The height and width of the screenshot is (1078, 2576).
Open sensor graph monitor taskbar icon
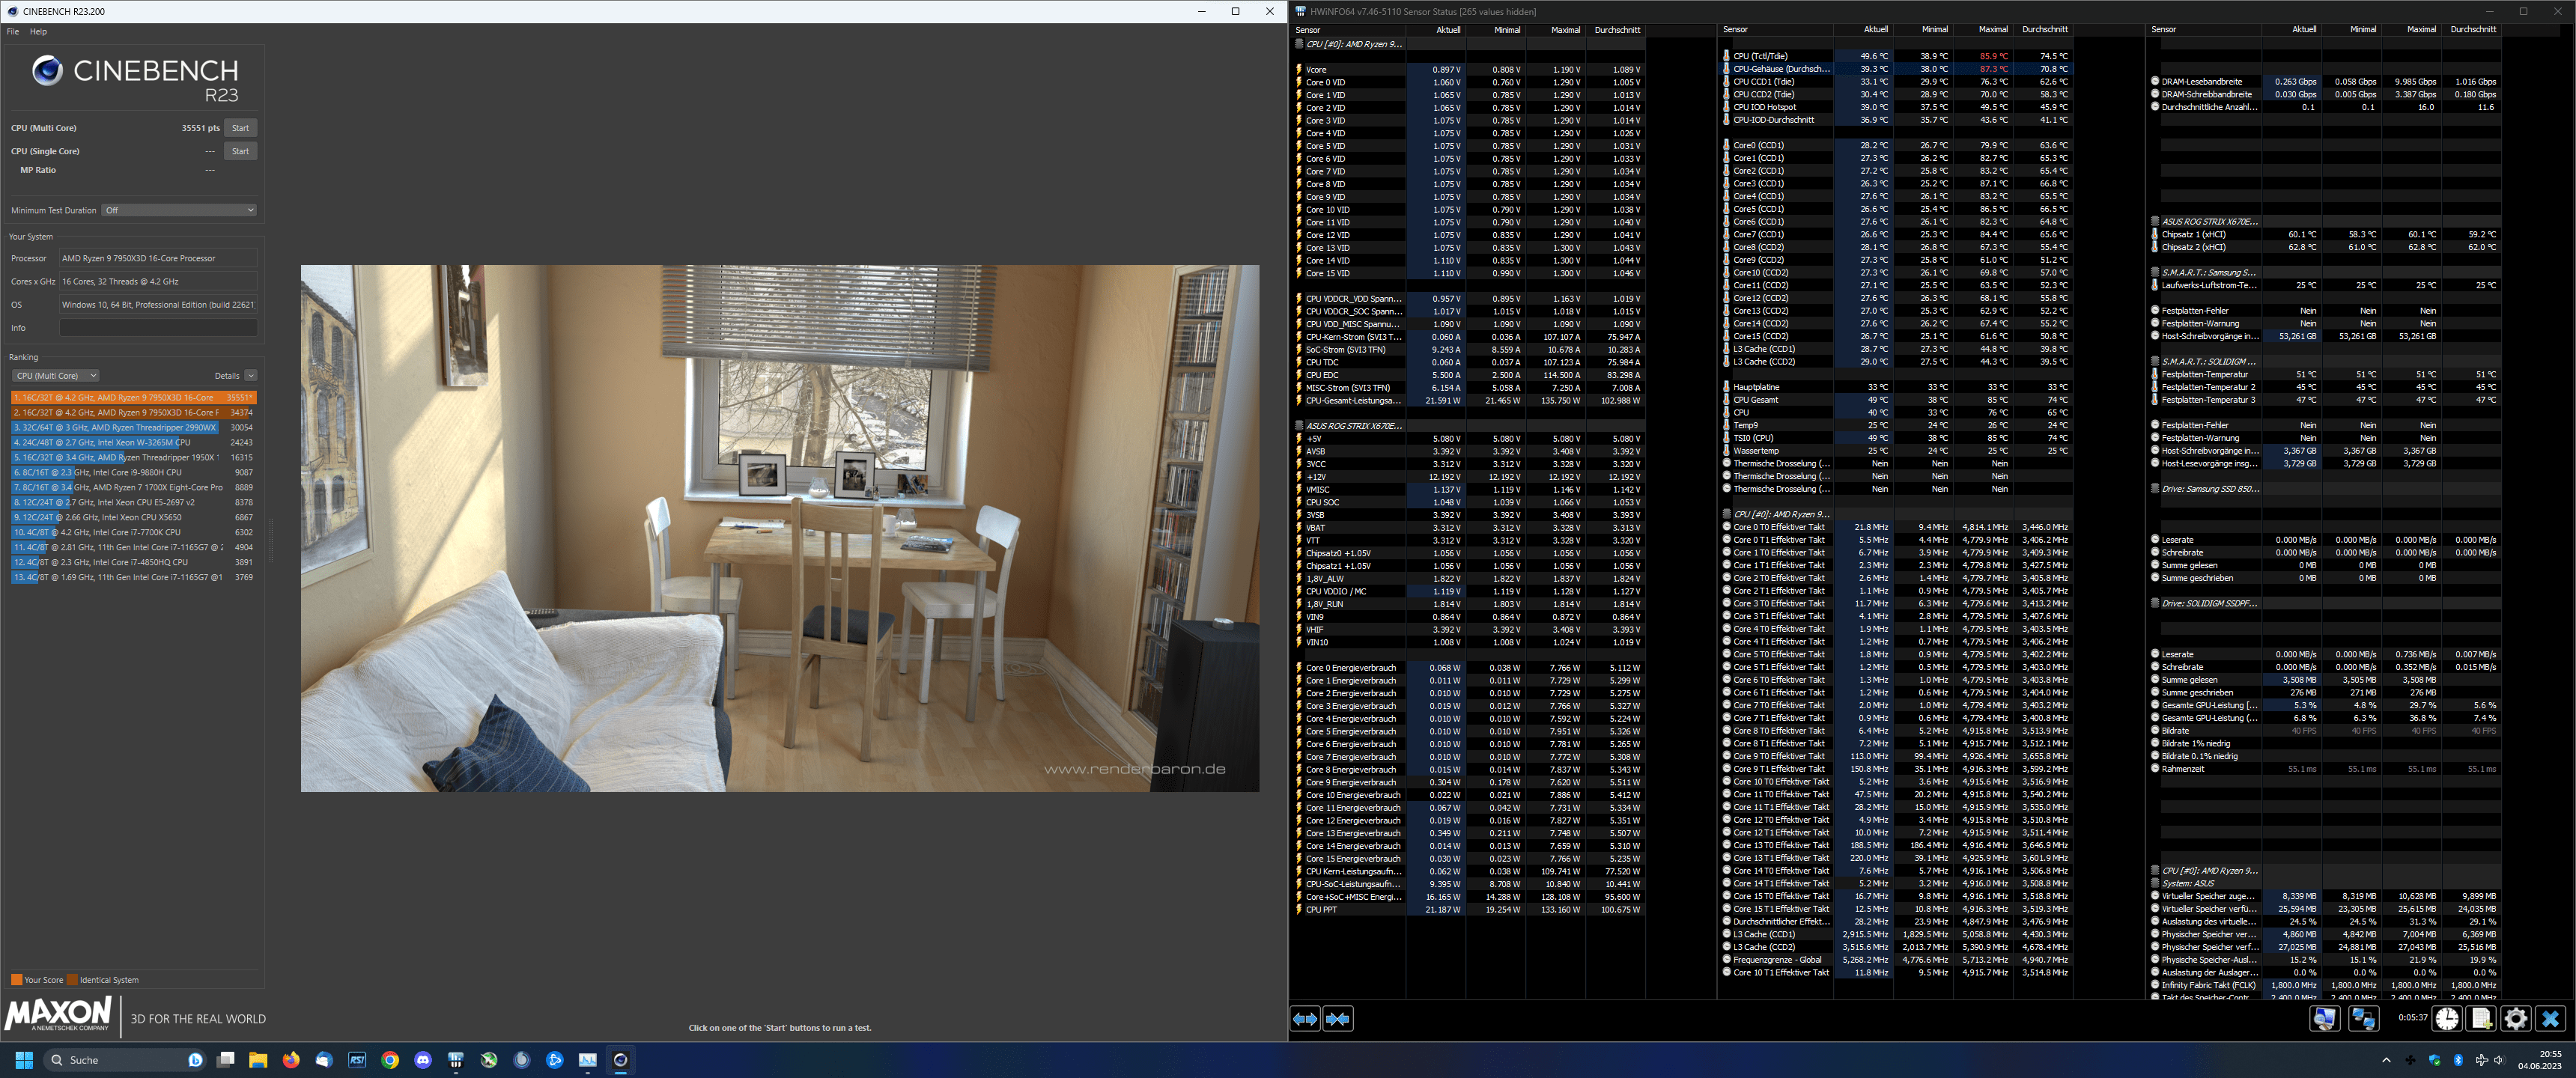tap(587, 1060)
